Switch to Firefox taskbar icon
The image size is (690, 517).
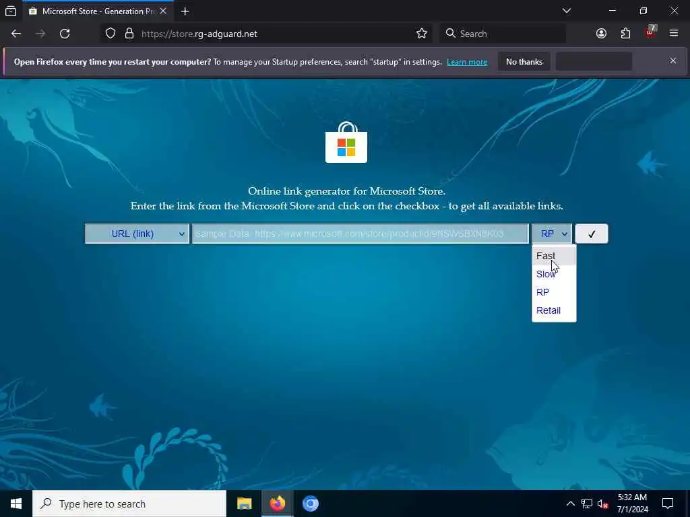[277, 504]
